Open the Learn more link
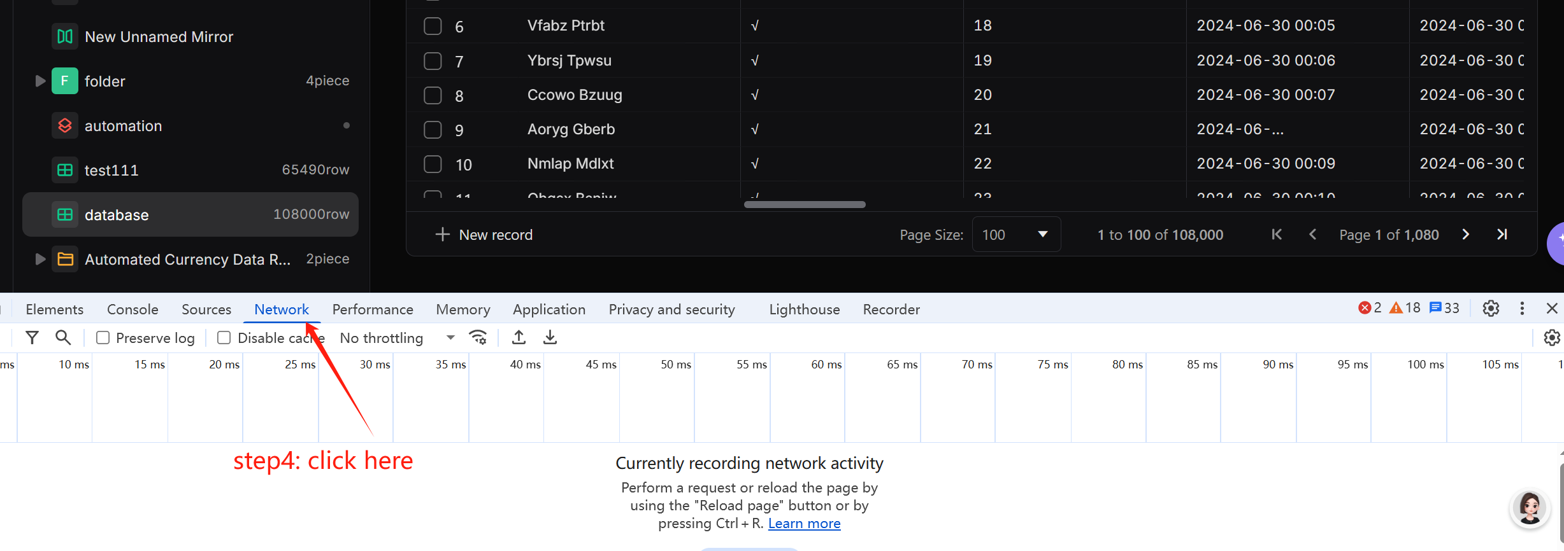The image size is (1564, 551). [x=804, y=524]
